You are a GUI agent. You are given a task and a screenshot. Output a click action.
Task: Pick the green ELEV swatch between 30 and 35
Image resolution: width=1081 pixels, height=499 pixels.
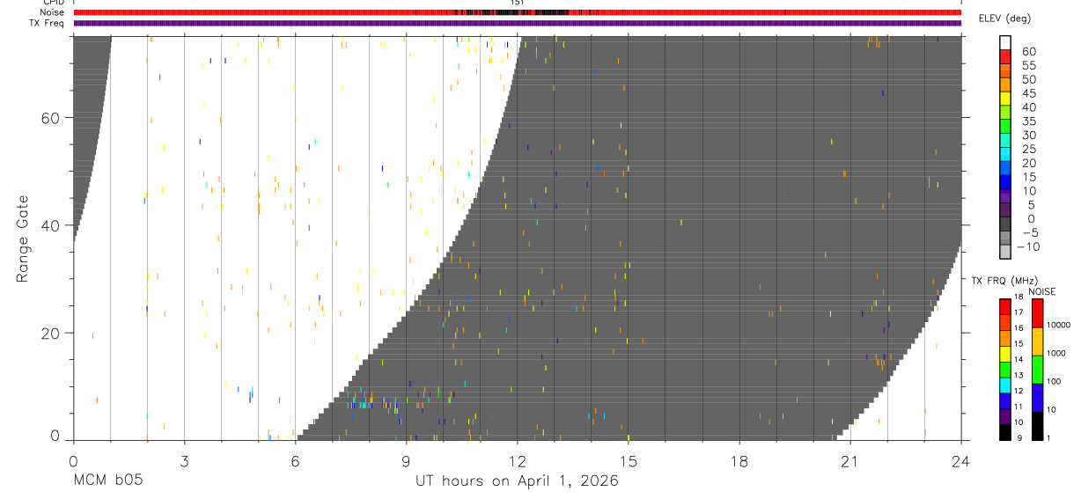1005,128
